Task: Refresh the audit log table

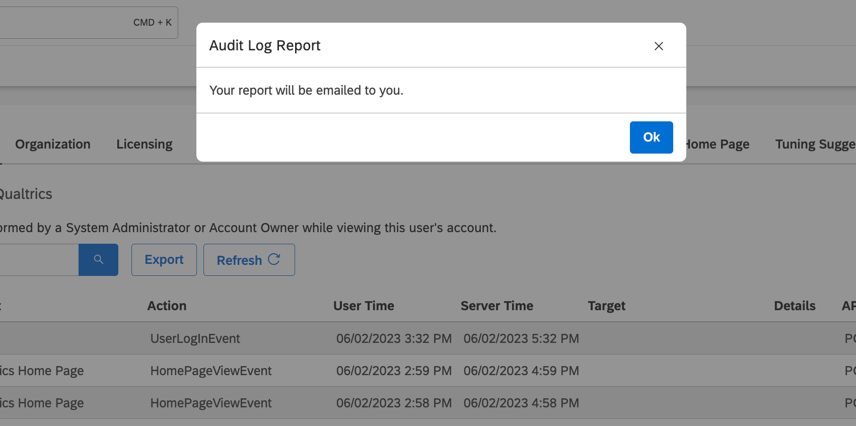Action: coord(249,260)
